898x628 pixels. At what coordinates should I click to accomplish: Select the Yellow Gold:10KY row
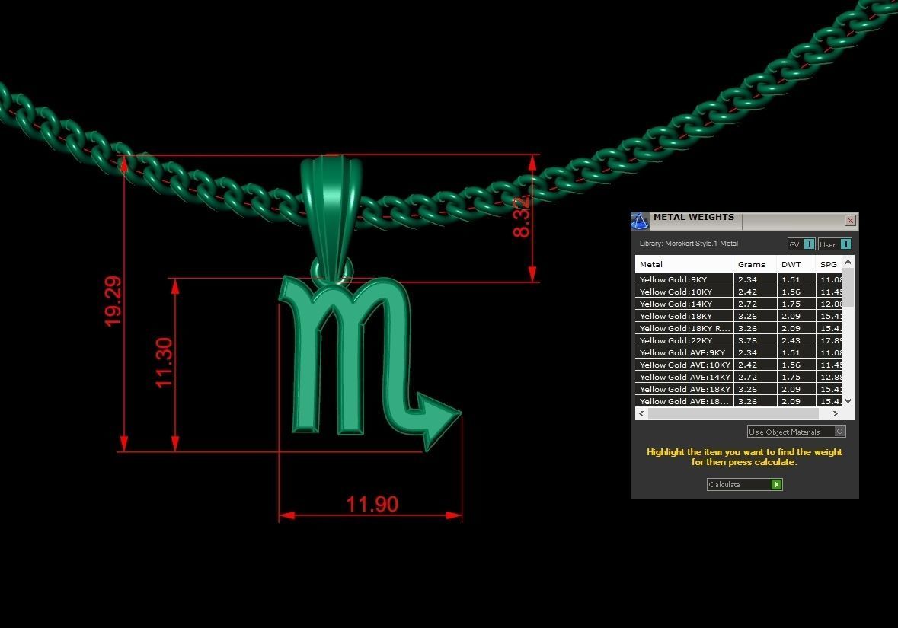point(739,292)
